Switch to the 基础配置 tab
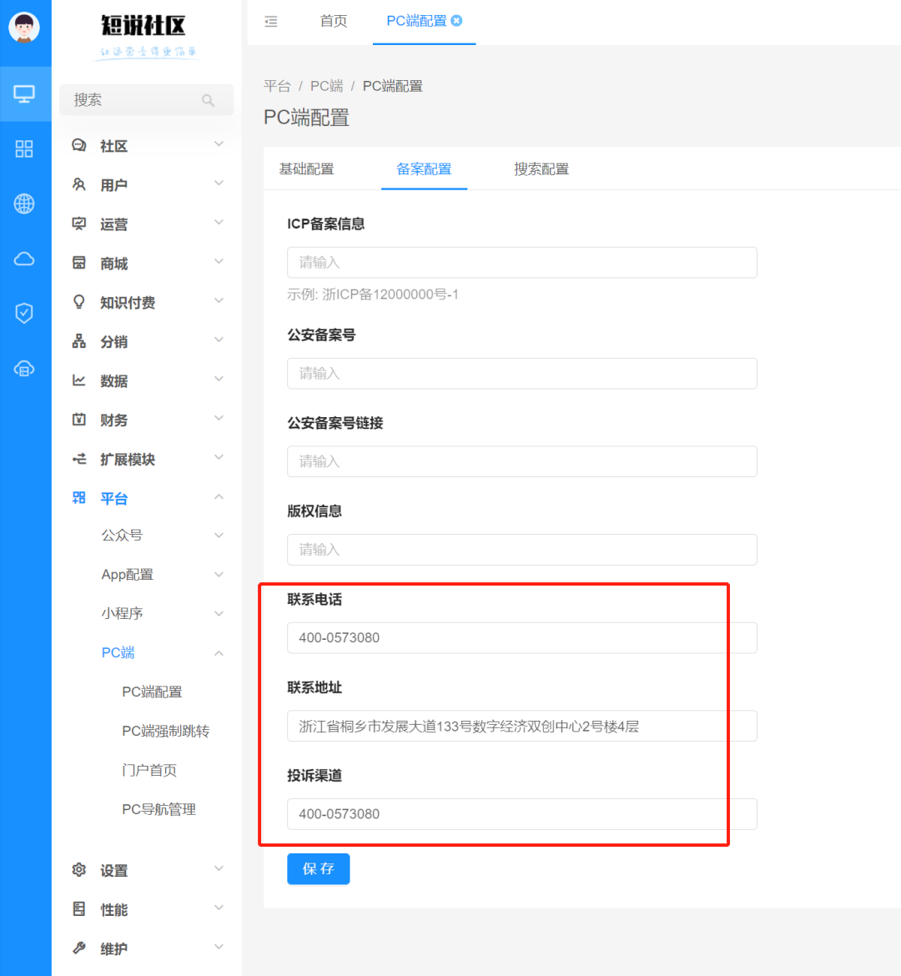Viewport: 901px width, 976px height. (x=307, y=169)
